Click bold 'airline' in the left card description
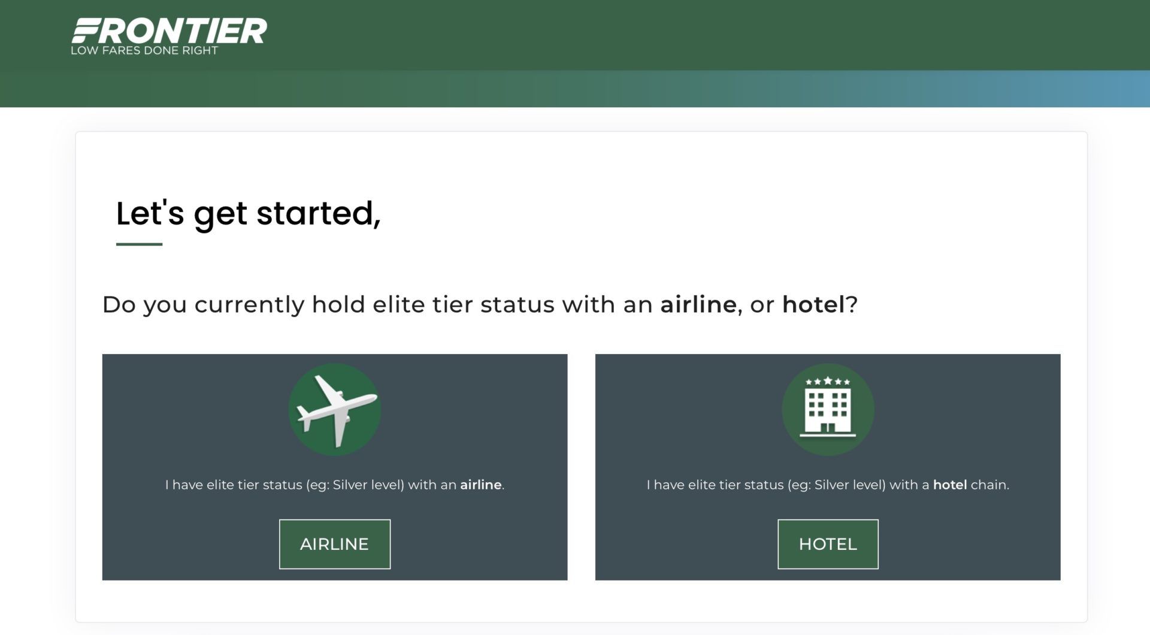This screenshot has width=1150, height=635. (x=481, y=485)
